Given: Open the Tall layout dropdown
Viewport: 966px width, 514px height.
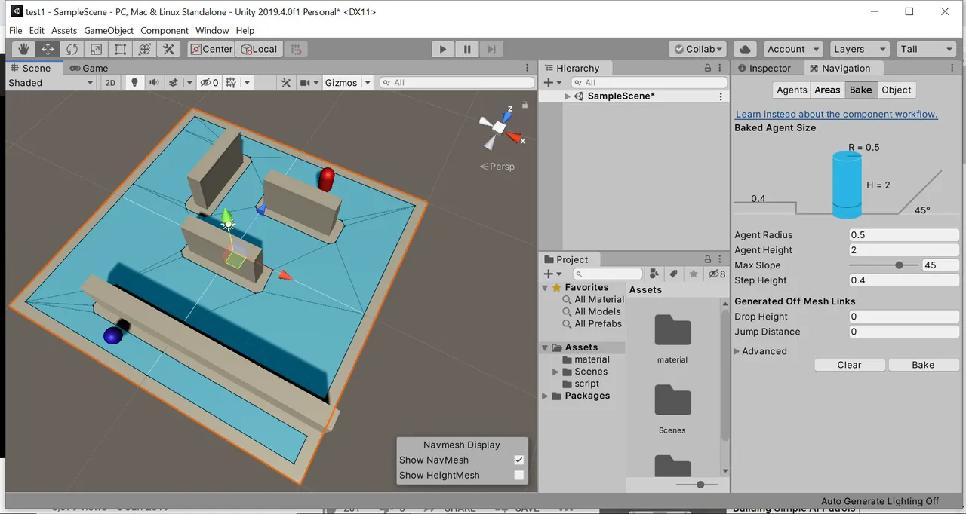Looking at the screenshot, I should pyautogui.click(x=927, y=49).
